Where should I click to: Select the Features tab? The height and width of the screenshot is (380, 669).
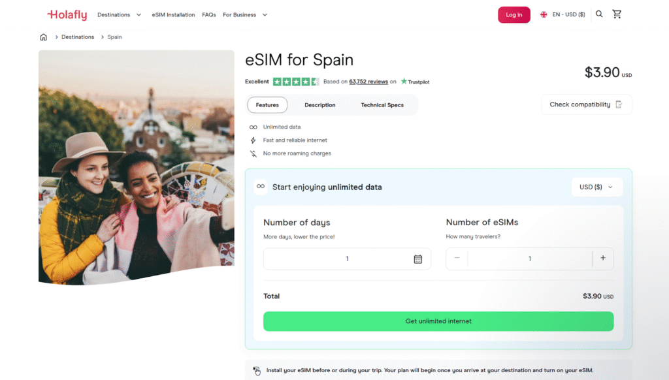click(x=267, y=104)
